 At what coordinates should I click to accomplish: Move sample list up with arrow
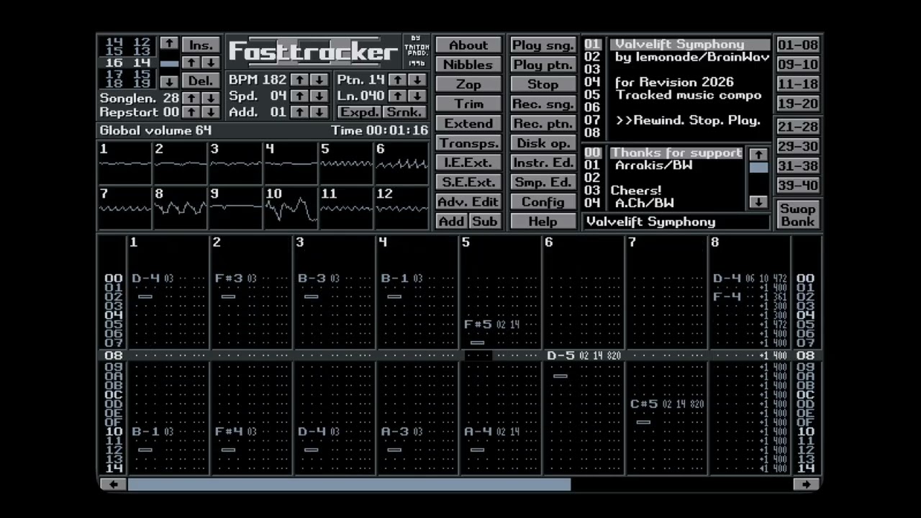click(x=758, y=154)
